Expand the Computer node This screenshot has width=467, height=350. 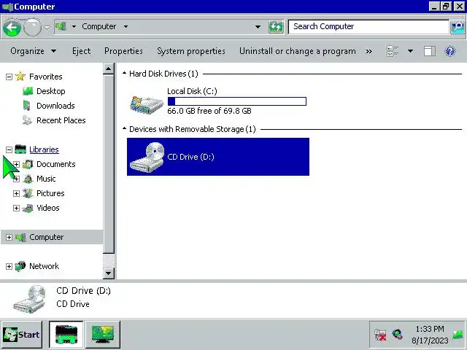tap(9, 237)
